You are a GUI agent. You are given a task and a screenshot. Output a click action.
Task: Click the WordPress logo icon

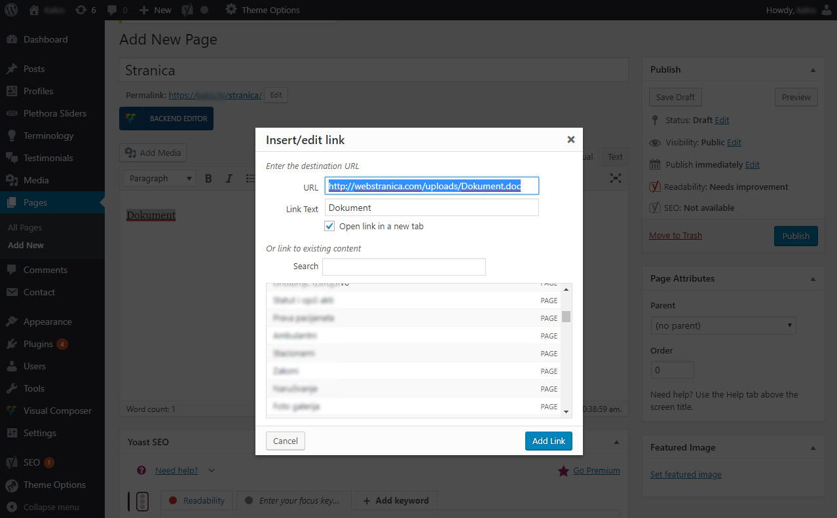click(12, 10)
